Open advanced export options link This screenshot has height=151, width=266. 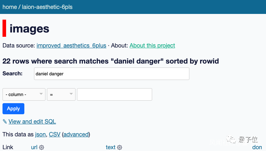[76, 135]
